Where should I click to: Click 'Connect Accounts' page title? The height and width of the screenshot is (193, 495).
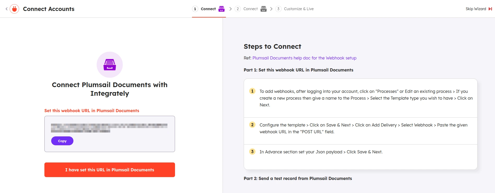(49, 9)
